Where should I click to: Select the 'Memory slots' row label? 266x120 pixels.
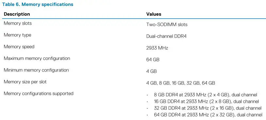(x=18, y=23)
